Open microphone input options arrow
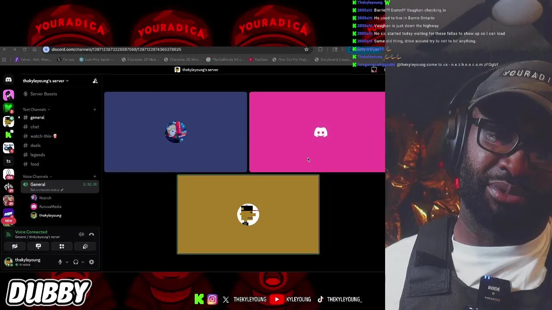The width and height of the screenshot is (552, 310). click(67, 262)
